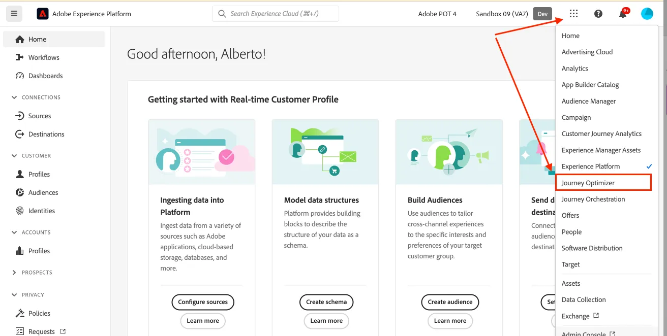Collapse the Customer section

tap(14, 156)
